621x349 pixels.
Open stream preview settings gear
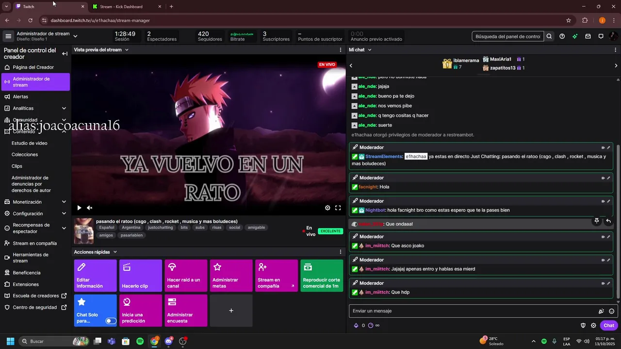(327, 208)
